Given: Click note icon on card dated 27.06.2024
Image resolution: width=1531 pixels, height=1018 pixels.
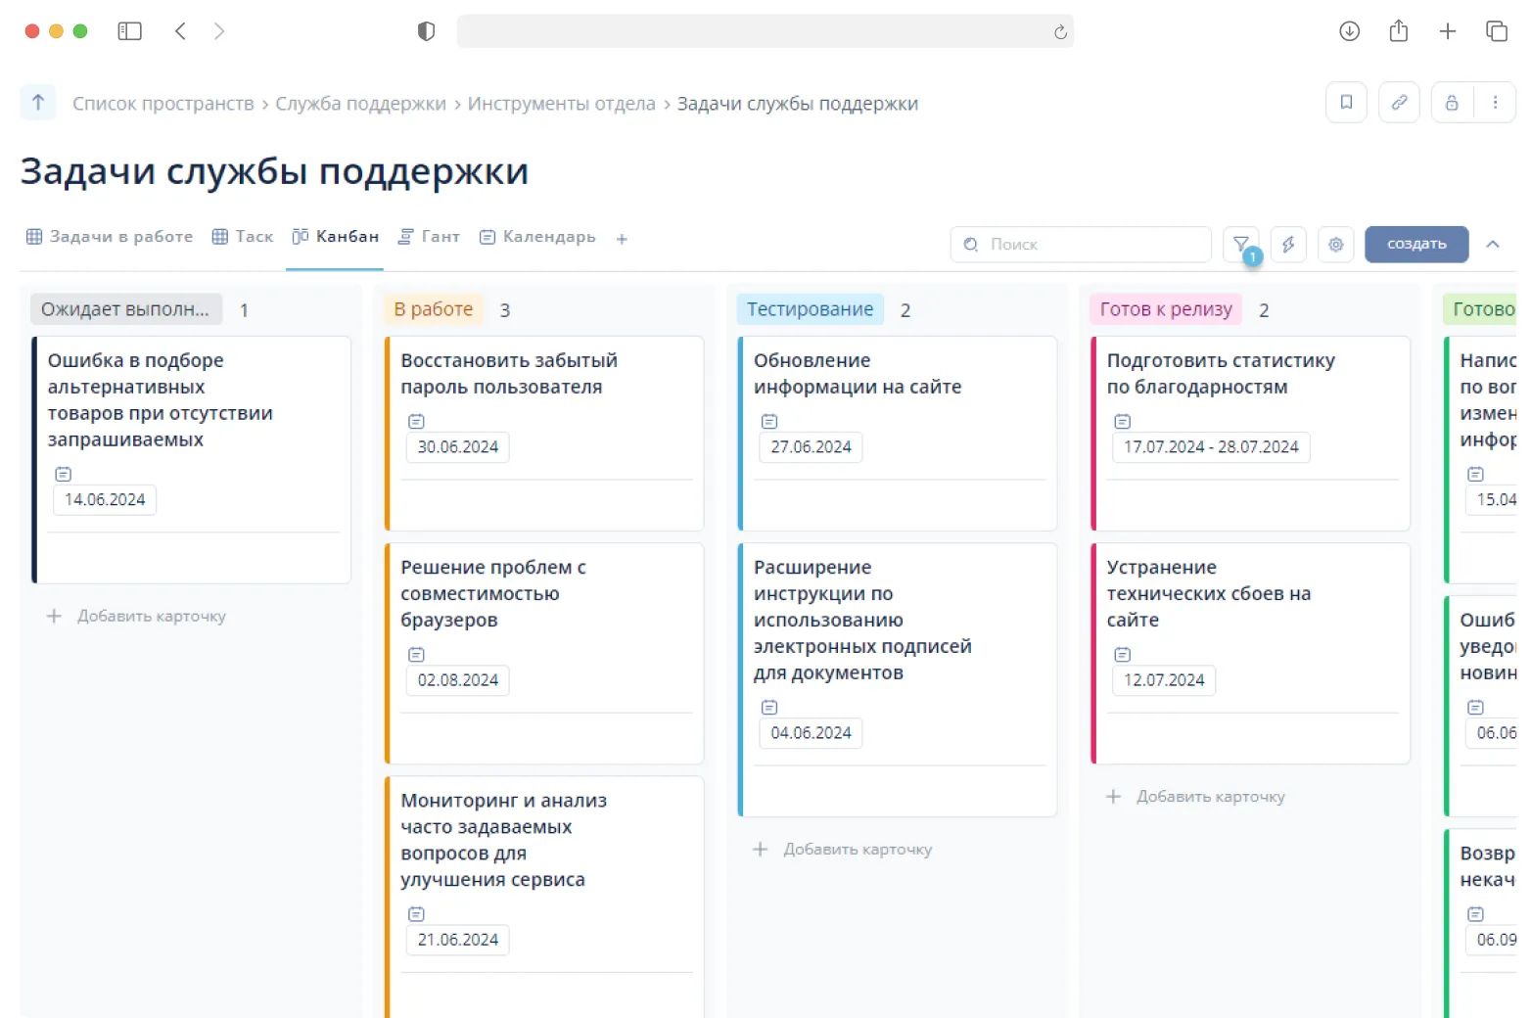Looking at the screenshot, I should [769, 421].
